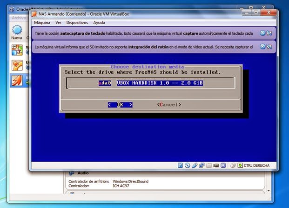Click the integración del ratón notification text

pos(144,47)
